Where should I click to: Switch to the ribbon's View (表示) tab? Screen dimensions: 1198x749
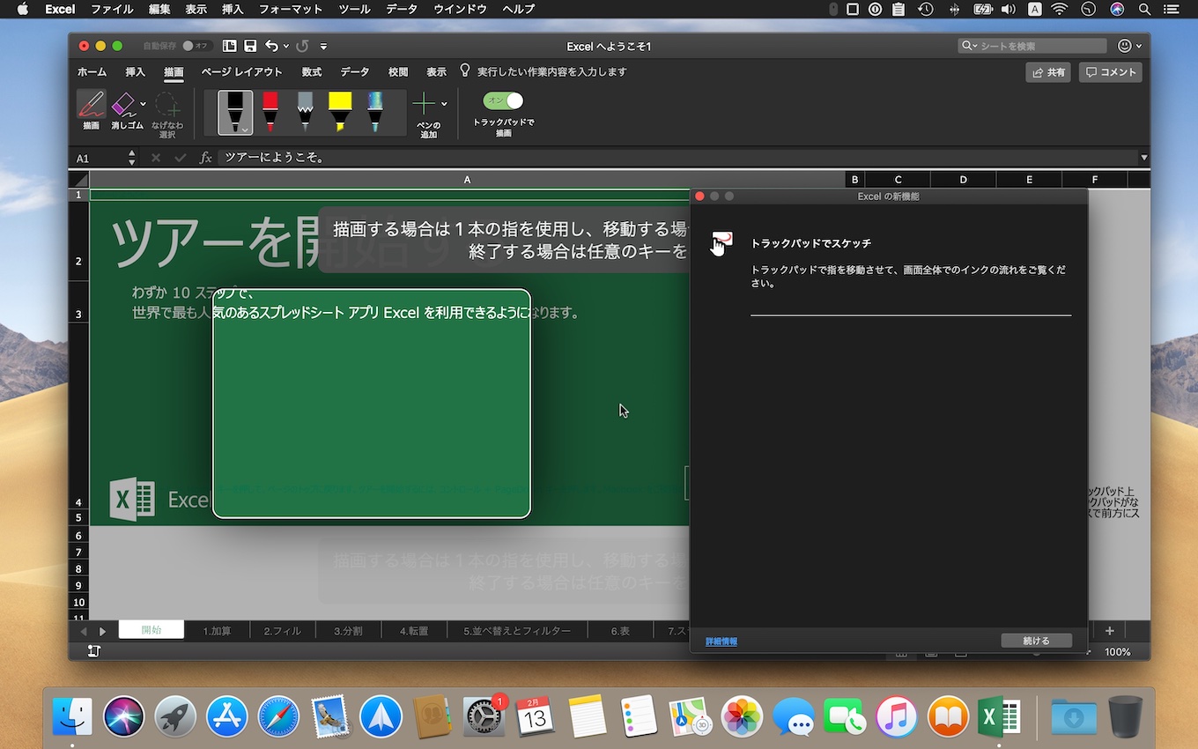click(x=436, y=72)
